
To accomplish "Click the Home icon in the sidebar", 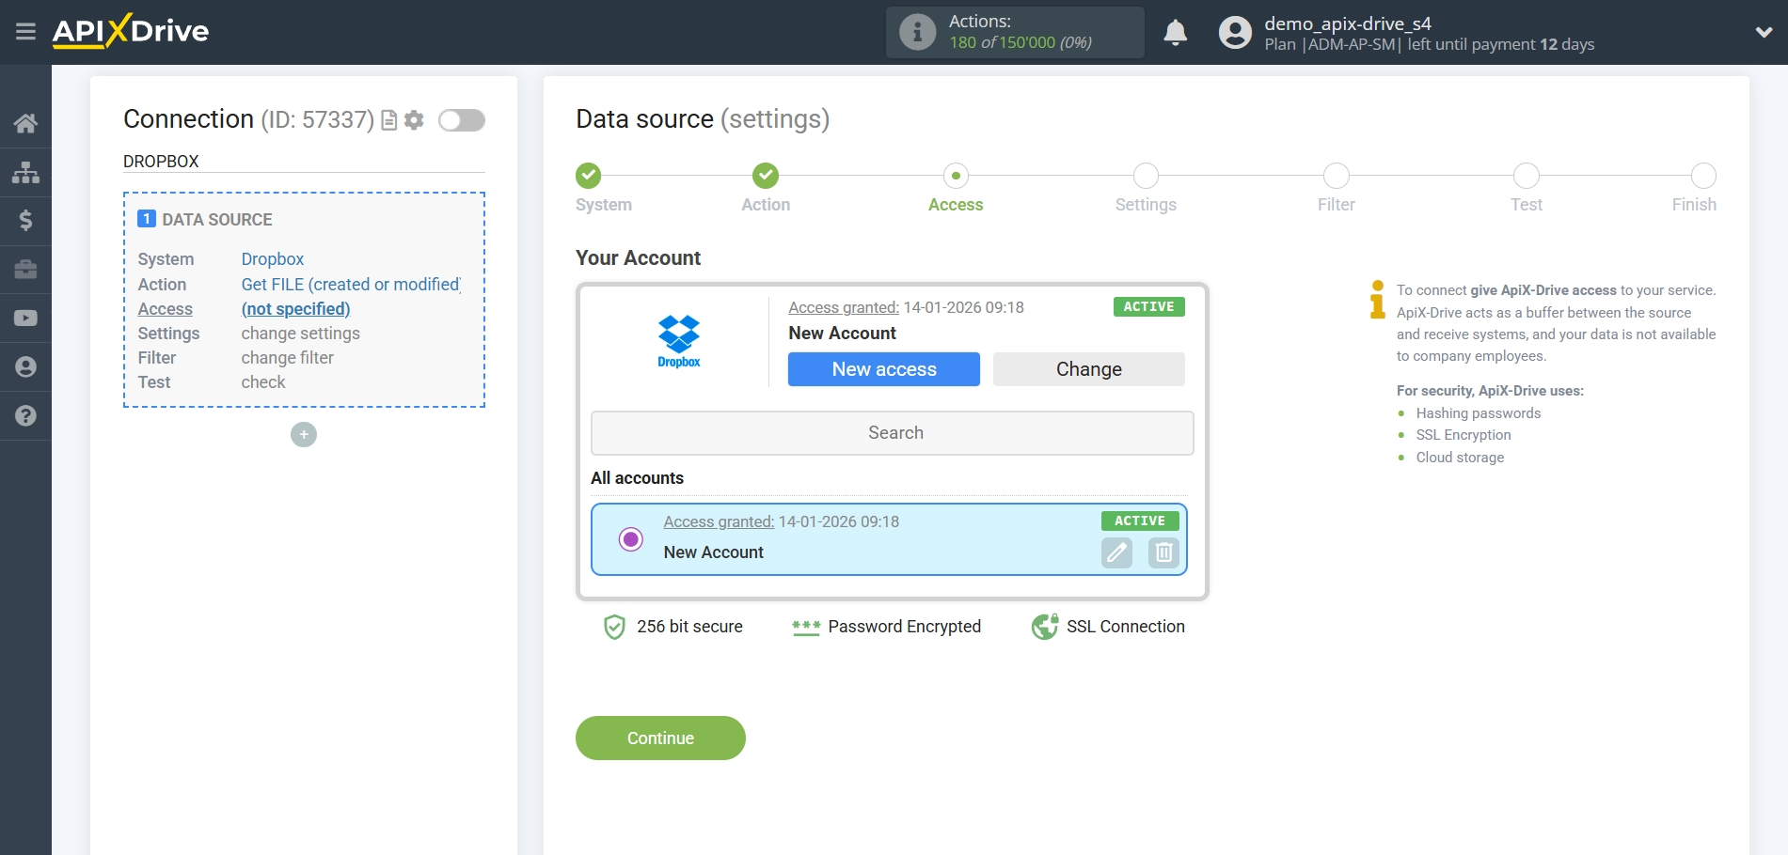I will coord(25,123).
